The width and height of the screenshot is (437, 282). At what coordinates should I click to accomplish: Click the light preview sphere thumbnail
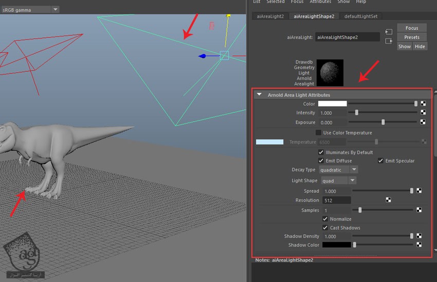(330, 72)
